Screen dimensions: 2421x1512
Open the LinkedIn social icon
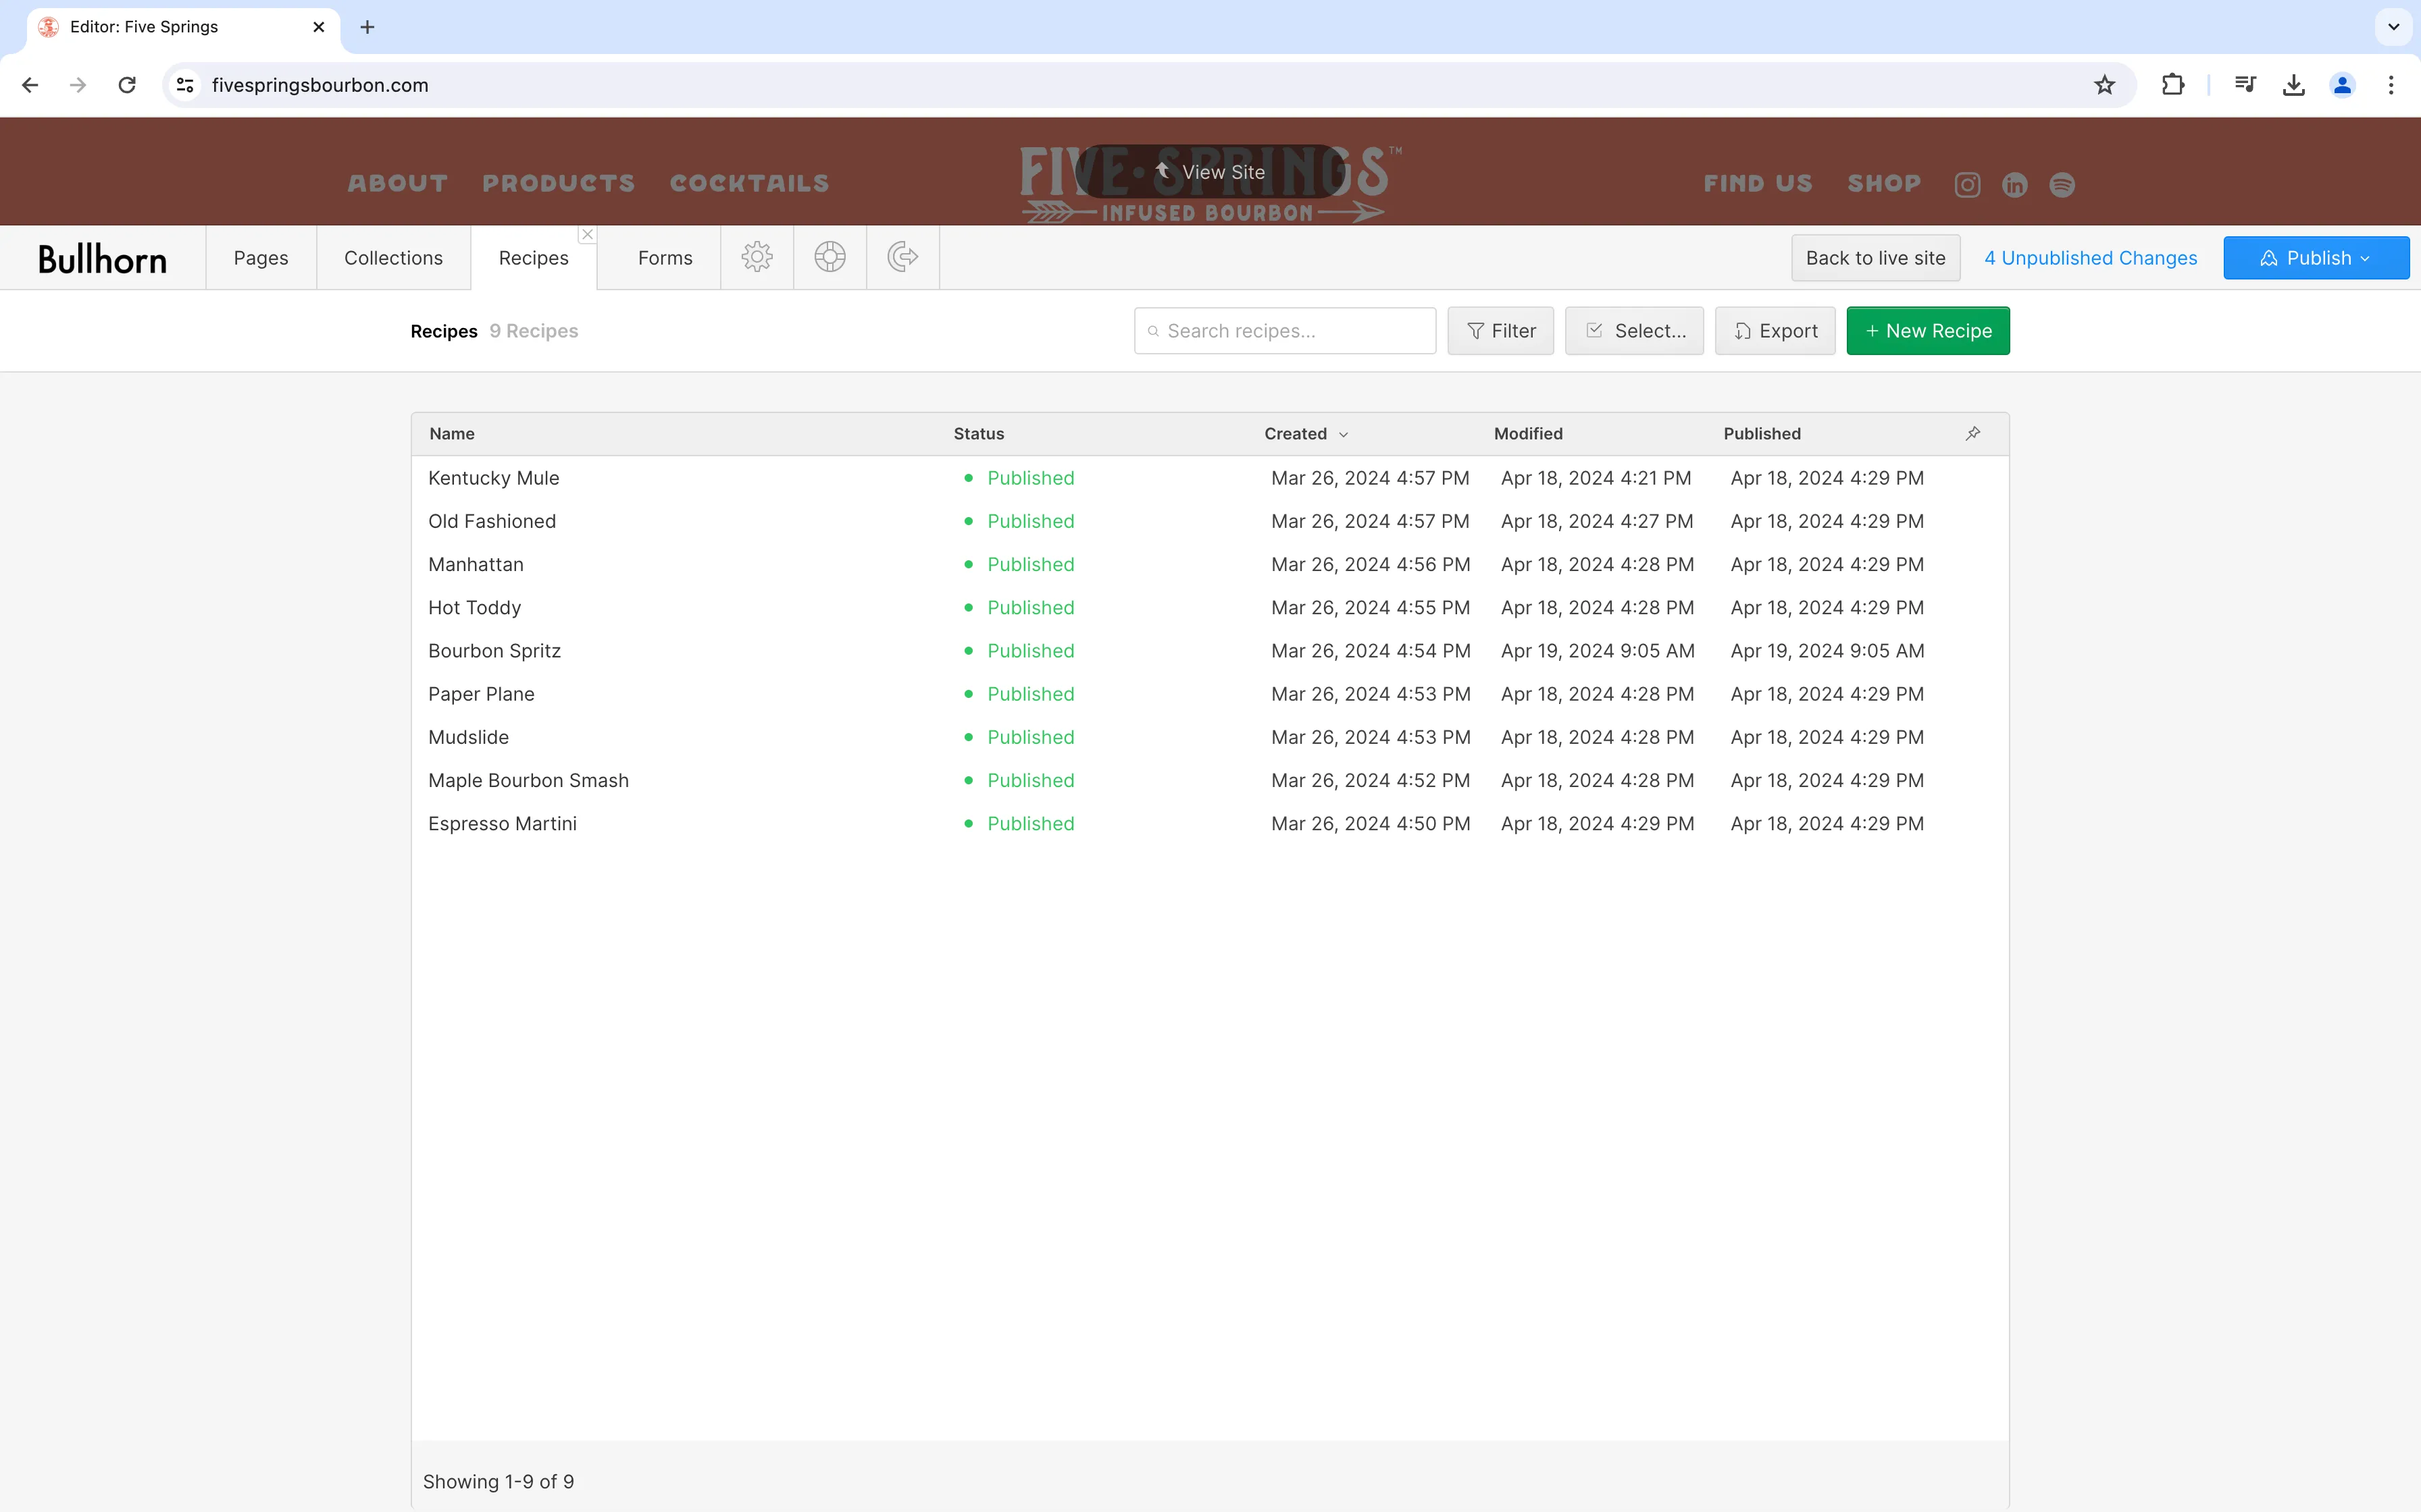click(x=2014, y=184)
